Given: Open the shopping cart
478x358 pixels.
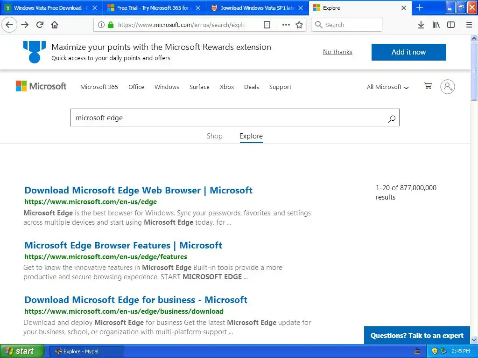Looking at the screenshot, I should 428,86.
